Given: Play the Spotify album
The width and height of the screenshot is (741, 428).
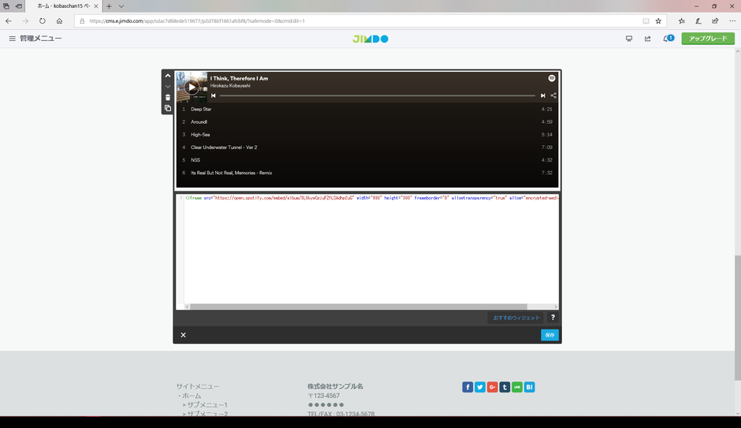Looking at the screenshot, I should (x=192, y=87).
